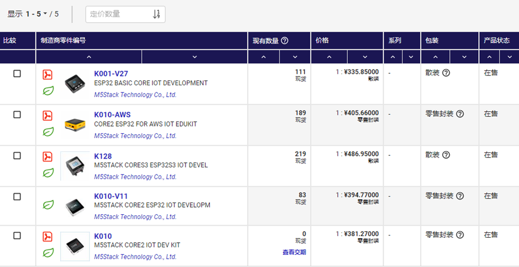Click the green leaf icon for K010-V11

[48, 205]
